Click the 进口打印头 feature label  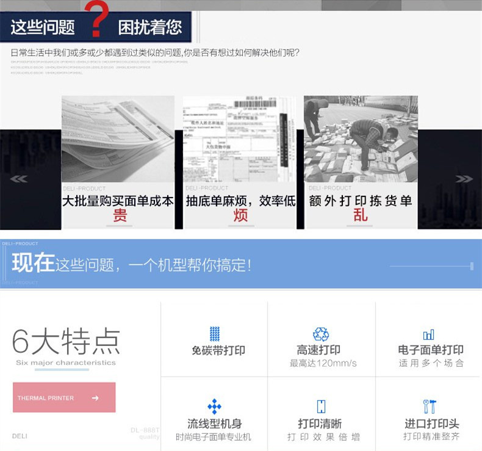point(431,424)
